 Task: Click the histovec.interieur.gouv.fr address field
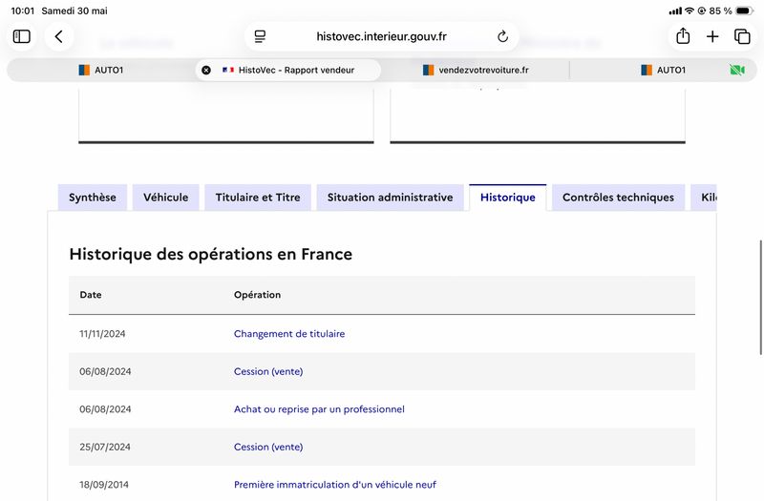381,36
